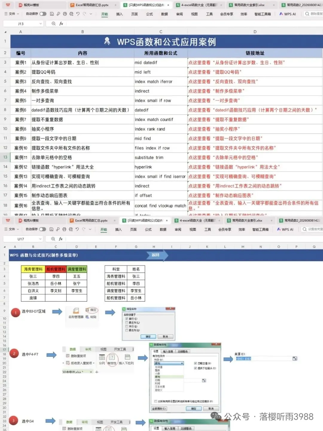Open link 点这里查看 "提取QQ号码"
The image size is (323, 431).
click(215, 72)
